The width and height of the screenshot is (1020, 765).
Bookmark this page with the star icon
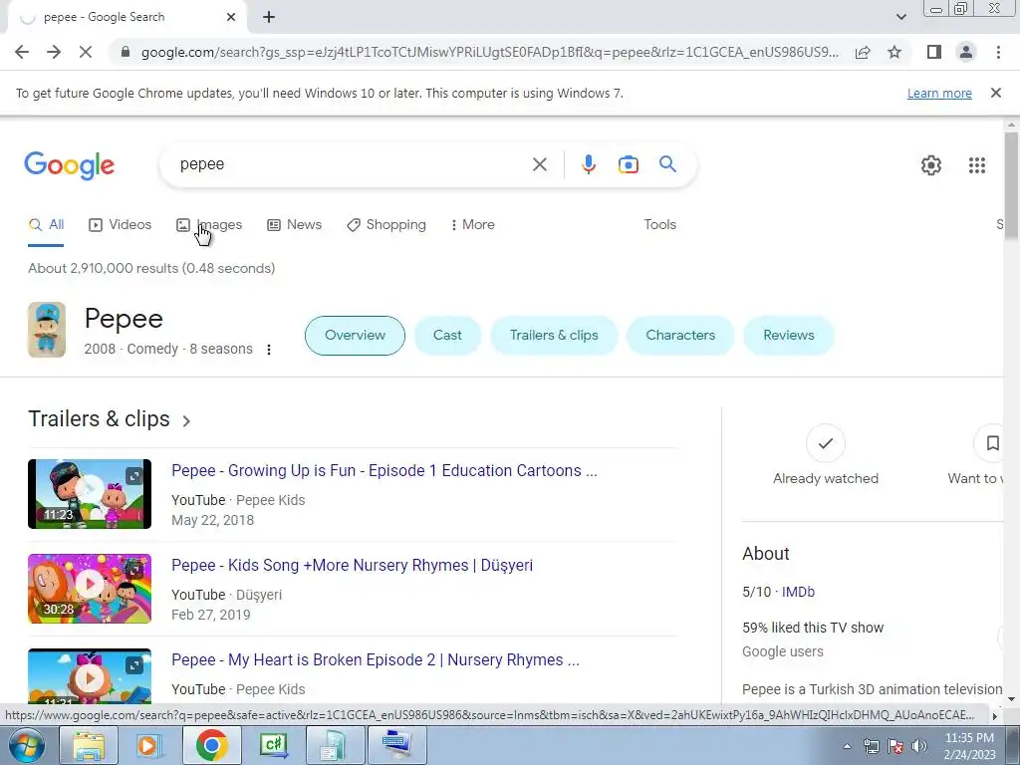pyautogui.click(x=894, y=52)
